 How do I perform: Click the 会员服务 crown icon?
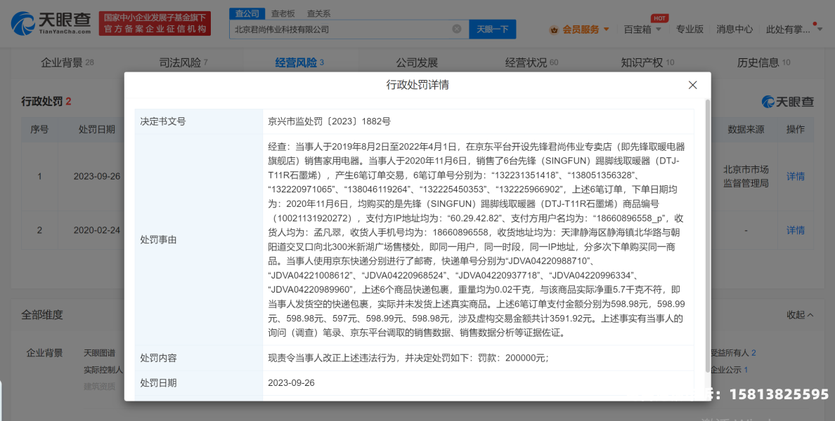pos(554,29)
